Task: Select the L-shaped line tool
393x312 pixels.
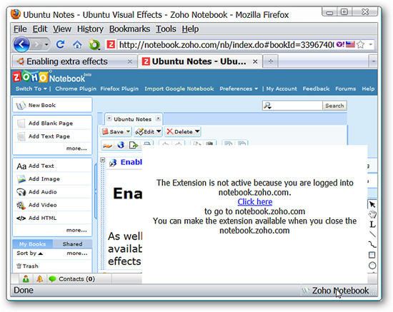Action: [372, 224]
